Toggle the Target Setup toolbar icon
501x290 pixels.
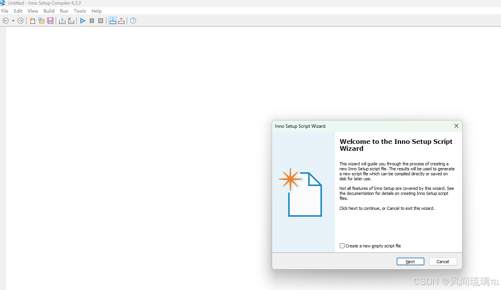click(113, 21)
